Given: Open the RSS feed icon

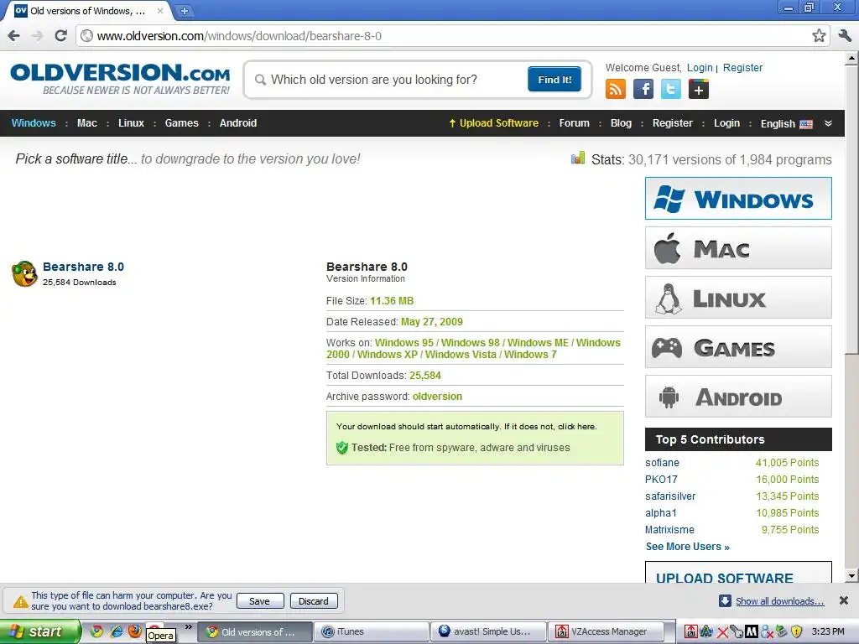Looking at the screenshot, I should pyautogui.click(x=615, y=89).
